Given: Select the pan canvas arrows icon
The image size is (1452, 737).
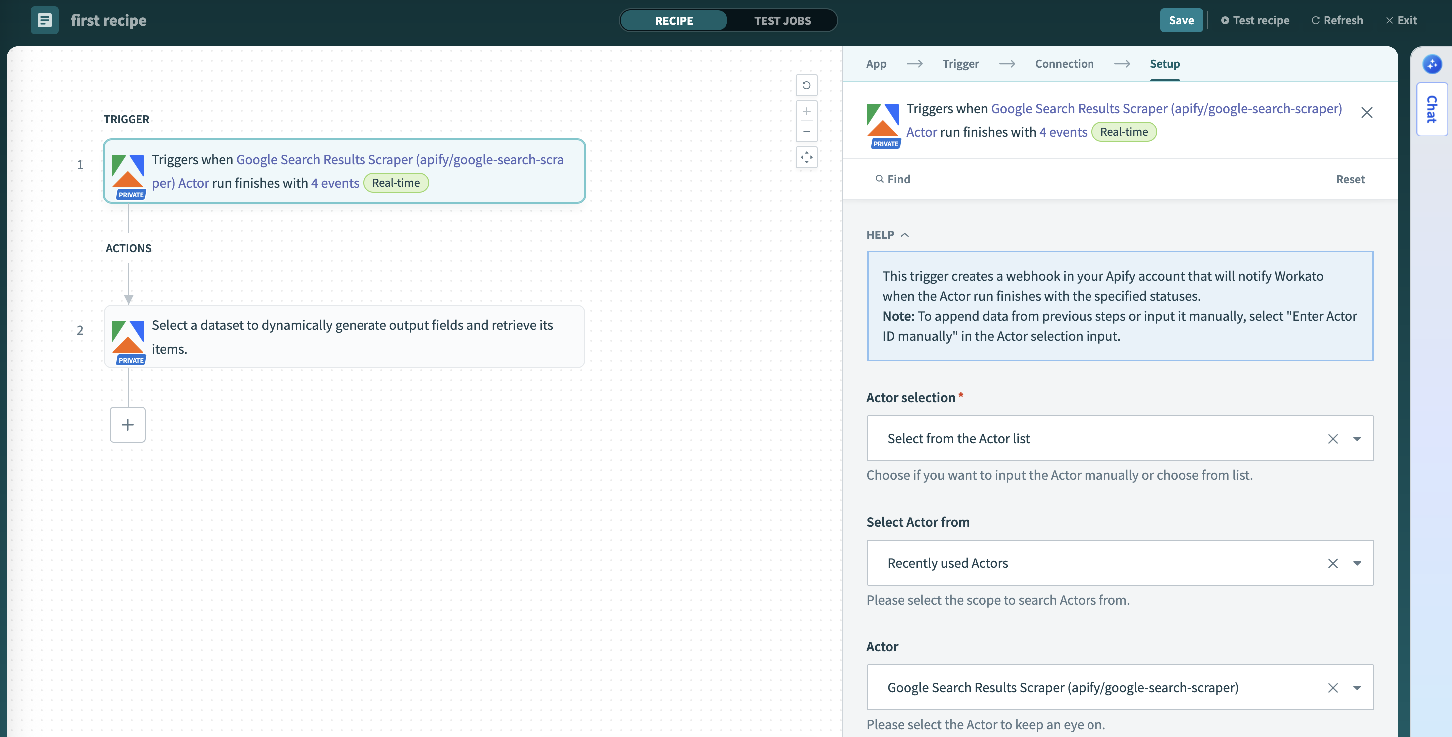Looking at the screenshot, I should click(x=806, y=158).
